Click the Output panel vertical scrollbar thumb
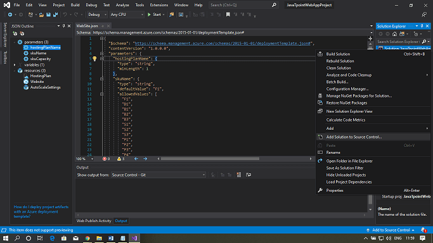Screen dimensions: 433x243 click(x=370, y=199)
